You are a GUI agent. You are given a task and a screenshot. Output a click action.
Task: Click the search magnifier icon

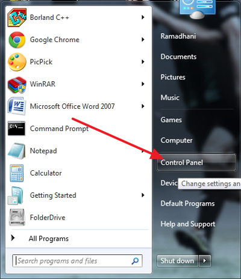(135, 261)
